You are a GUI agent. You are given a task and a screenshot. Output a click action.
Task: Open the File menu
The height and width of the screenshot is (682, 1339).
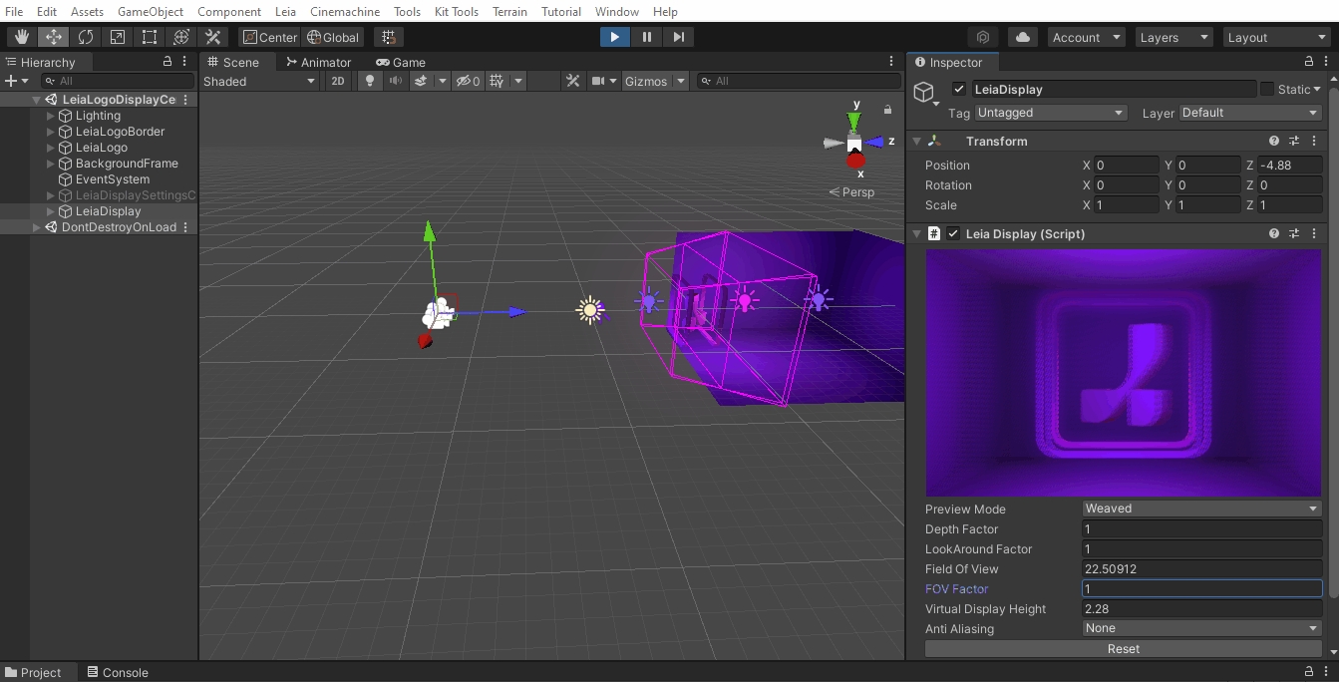14,11
